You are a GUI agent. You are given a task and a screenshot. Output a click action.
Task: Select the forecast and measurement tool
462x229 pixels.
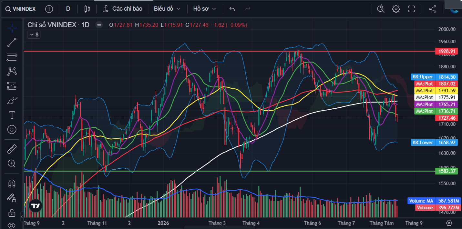coord(12,86)
